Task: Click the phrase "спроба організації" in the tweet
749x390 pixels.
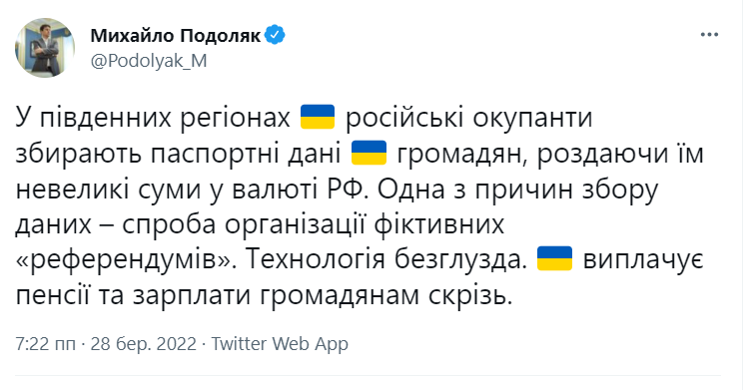Action: pyautogui.click(x=244, y=224)
